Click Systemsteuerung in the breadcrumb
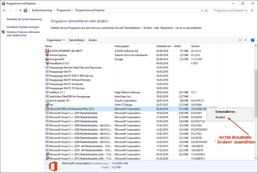Image resolution: width=258 pixels, height=173 pixels. pyautogui.click(x=42, y=10)
